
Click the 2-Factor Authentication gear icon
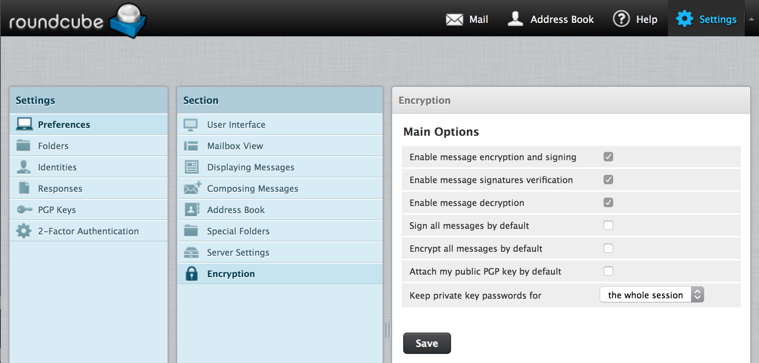pos(24,231)
